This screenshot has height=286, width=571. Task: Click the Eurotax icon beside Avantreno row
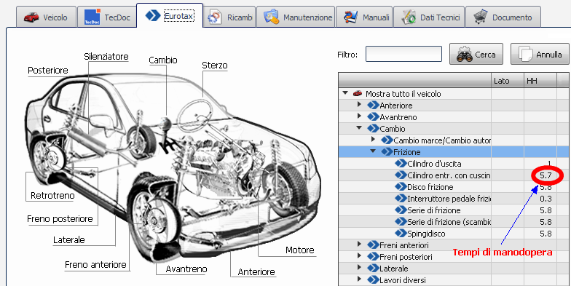(373, 117)
